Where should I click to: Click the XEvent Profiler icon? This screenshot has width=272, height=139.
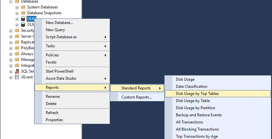click(17, 77)
